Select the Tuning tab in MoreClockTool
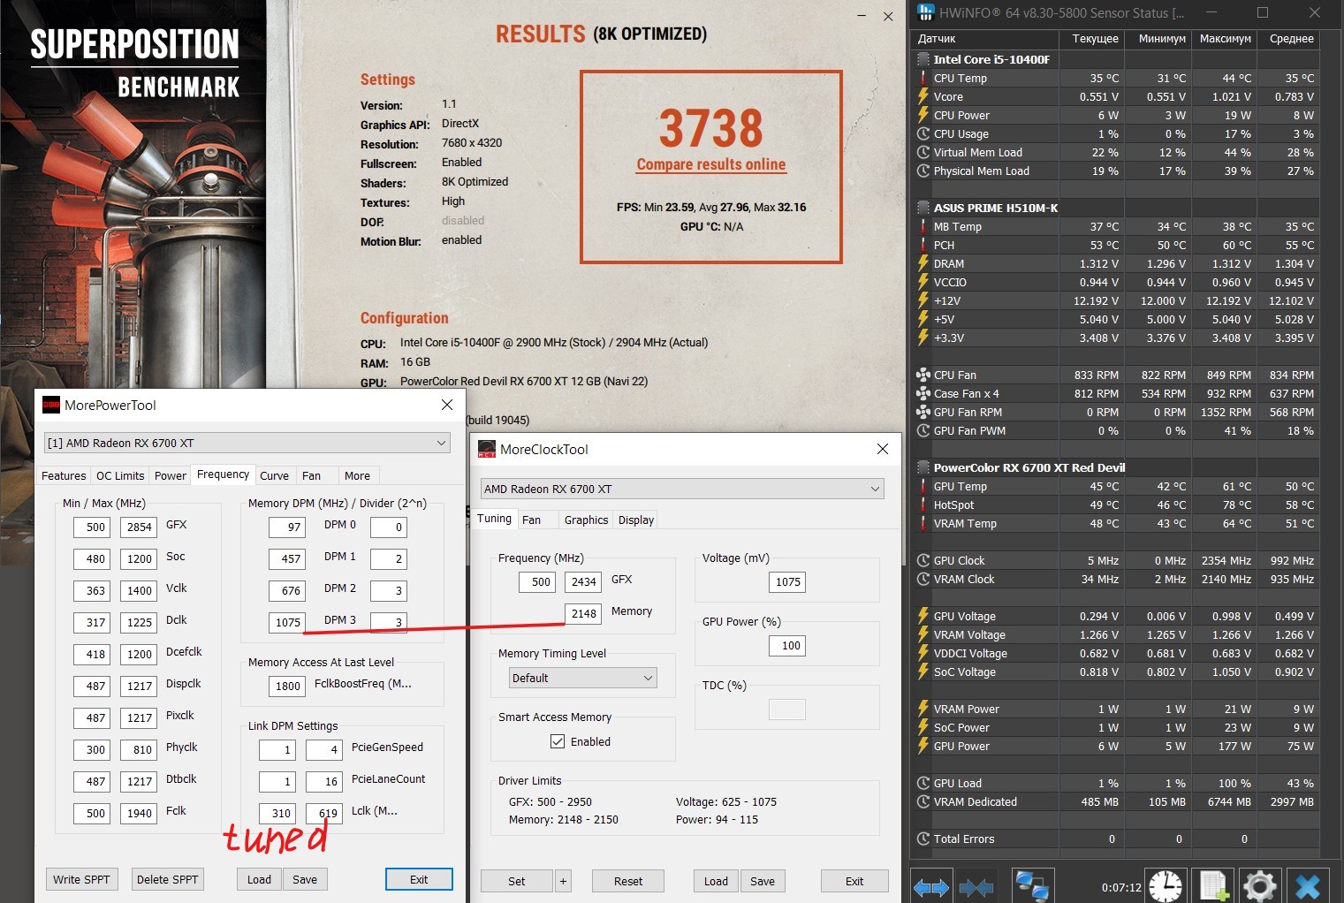1344x903 pixels. (x=494, y=519)
